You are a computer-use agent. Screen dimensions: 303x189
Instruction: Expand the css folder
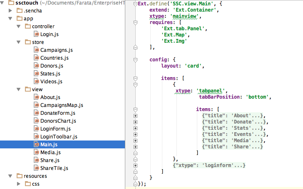[19, 184]
